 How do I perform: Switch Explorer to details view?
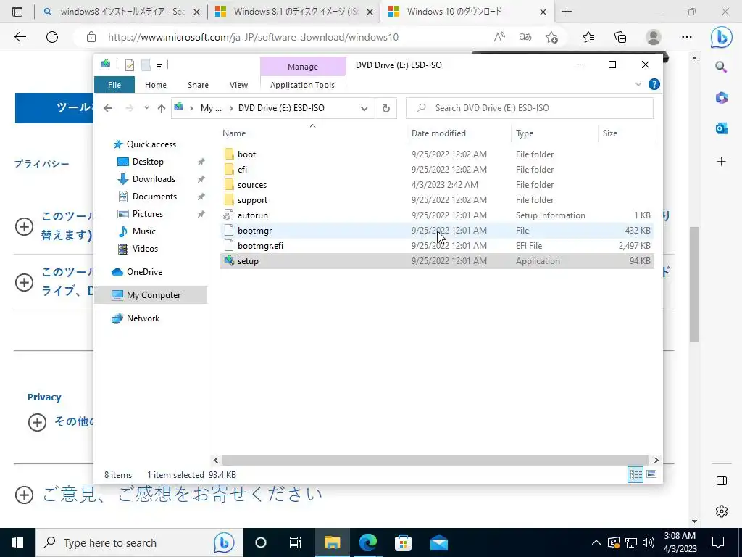[x=635, y=474]
